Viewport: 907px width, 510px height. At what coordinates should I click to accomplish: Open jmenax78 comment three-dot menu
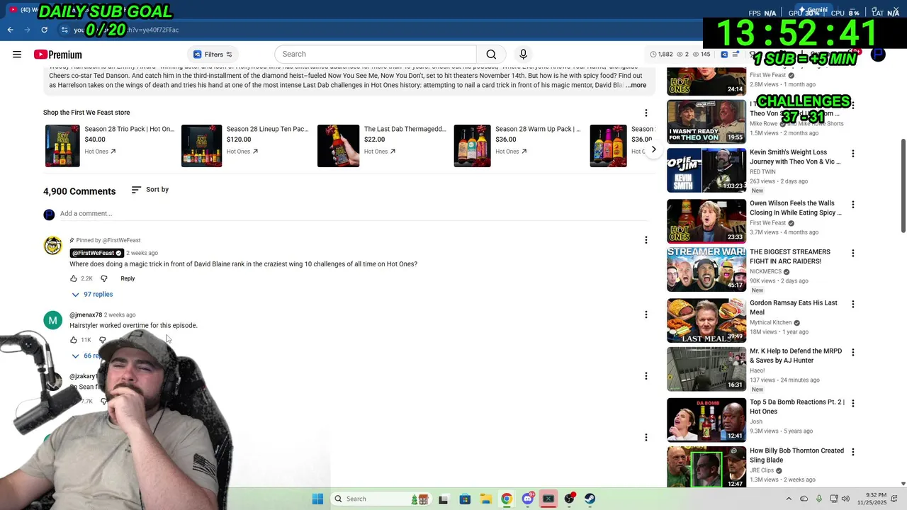tap(646, 314)
